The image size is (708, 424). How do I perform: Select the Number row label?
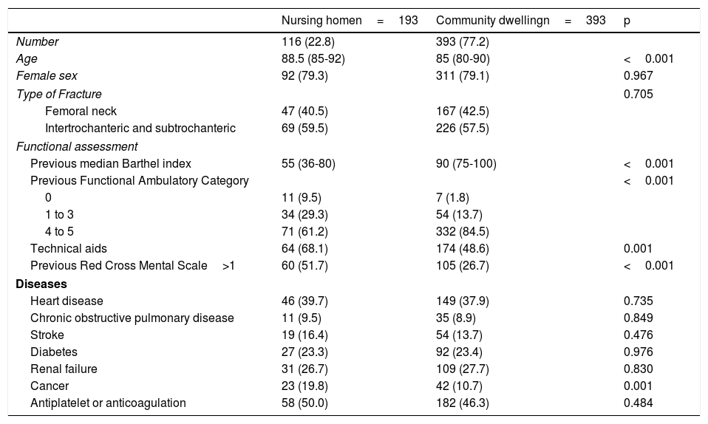click(37, 42)
